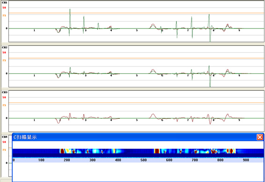Select the CH4 channel label
Screen dimensions: 265x182
point(5,137)
